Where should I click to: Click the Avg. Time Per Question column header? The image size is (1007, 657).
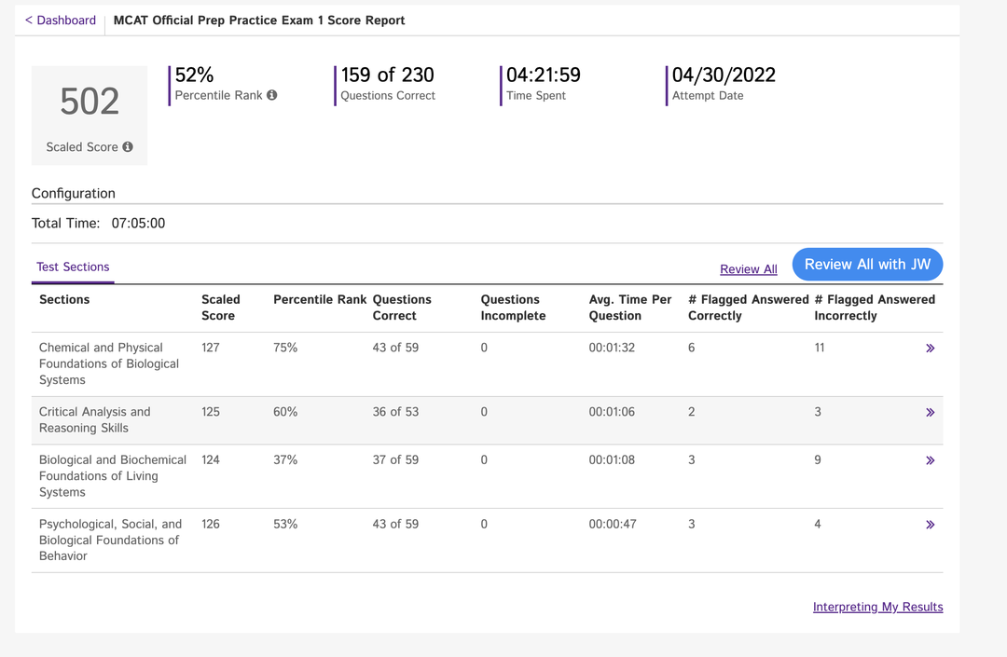click(x=630, y=308)
